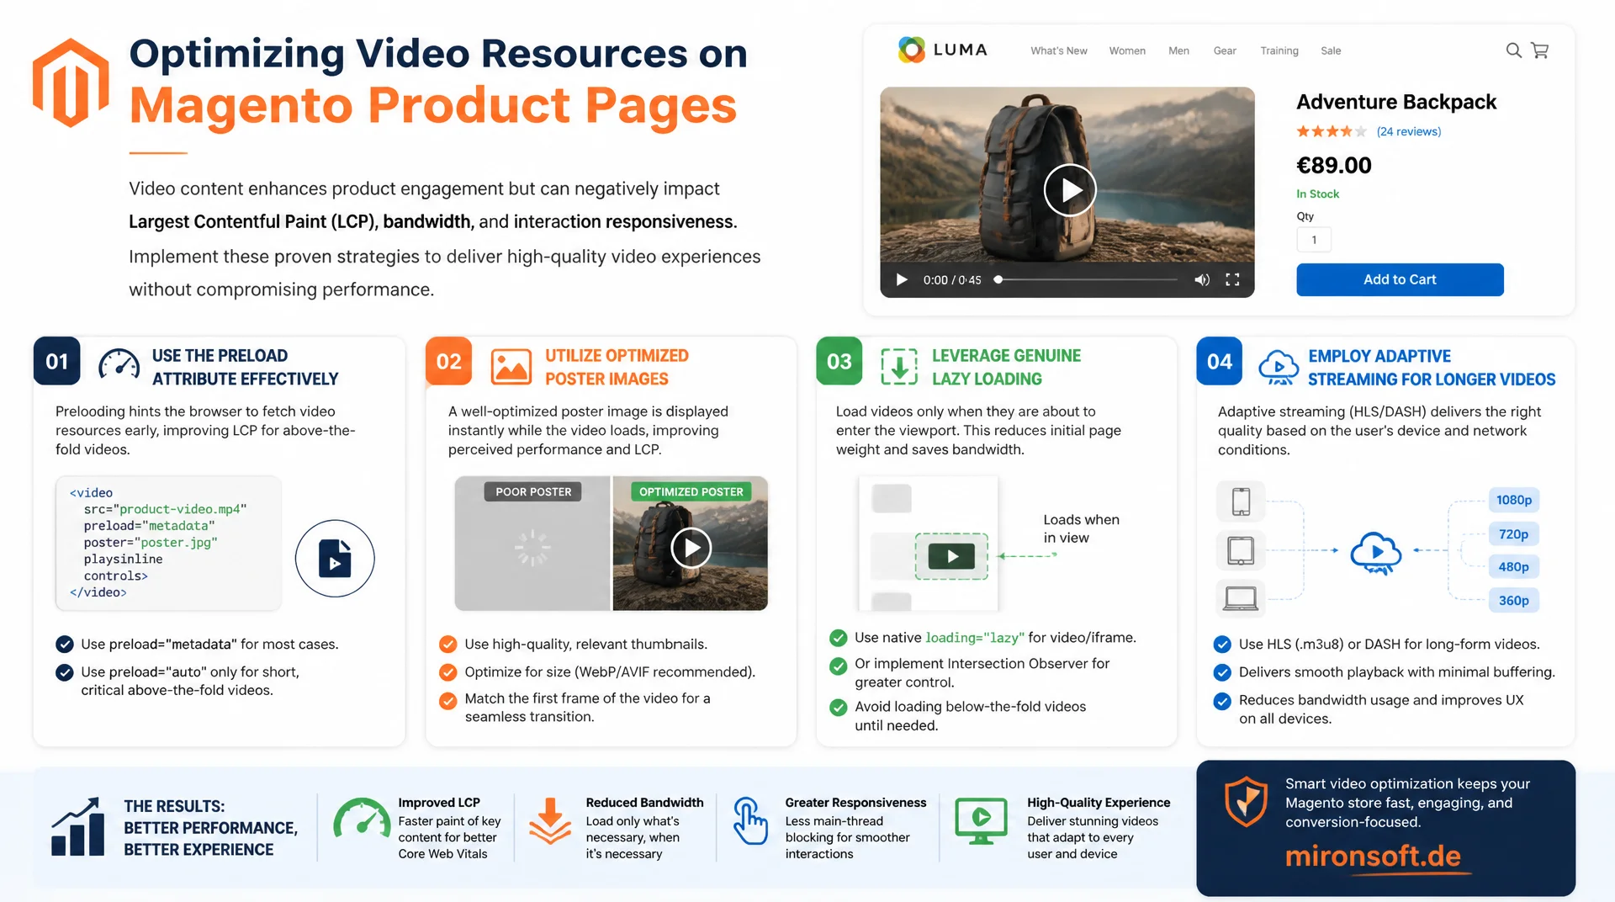Image resolution: width=1615 pixels, height=902 pixels.
Task: Click checkmark for reduces bandwidth usage tip
Action: [x=1223, y=701]
